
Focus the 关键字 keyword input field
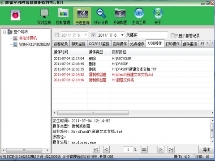pyautogui.click(x=153, y=35)
